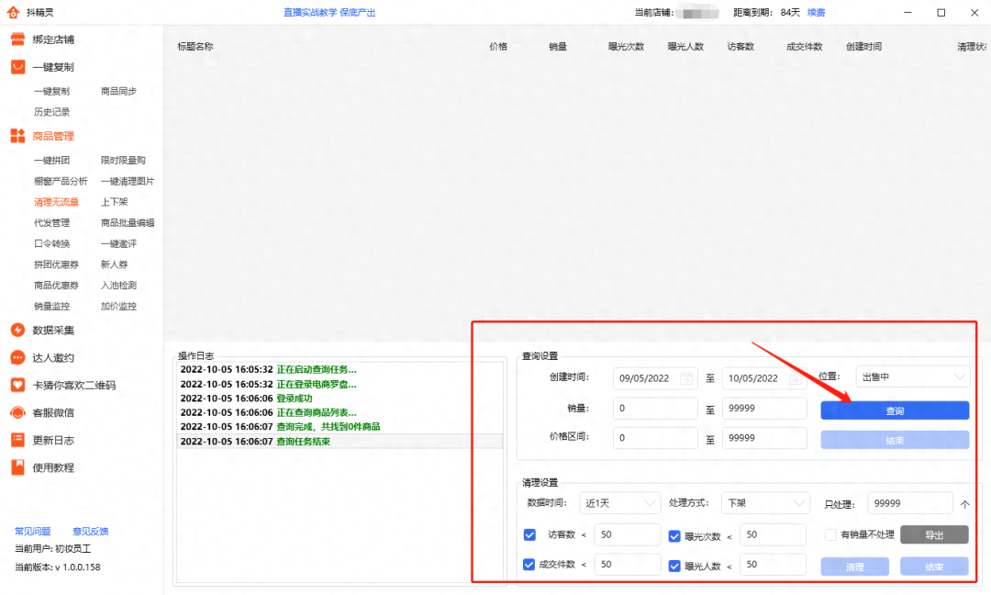Click 结束 button beside 清理
Viewport: 991px width, 595px height.
[x=934, y=567]
